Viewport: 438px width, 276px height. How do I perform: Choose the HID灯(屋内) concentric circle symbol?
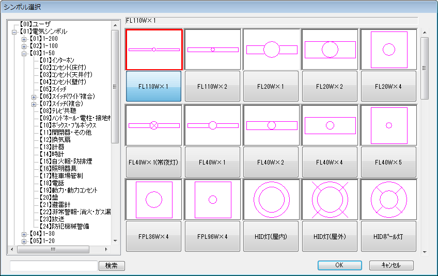[x=271, y=200]
